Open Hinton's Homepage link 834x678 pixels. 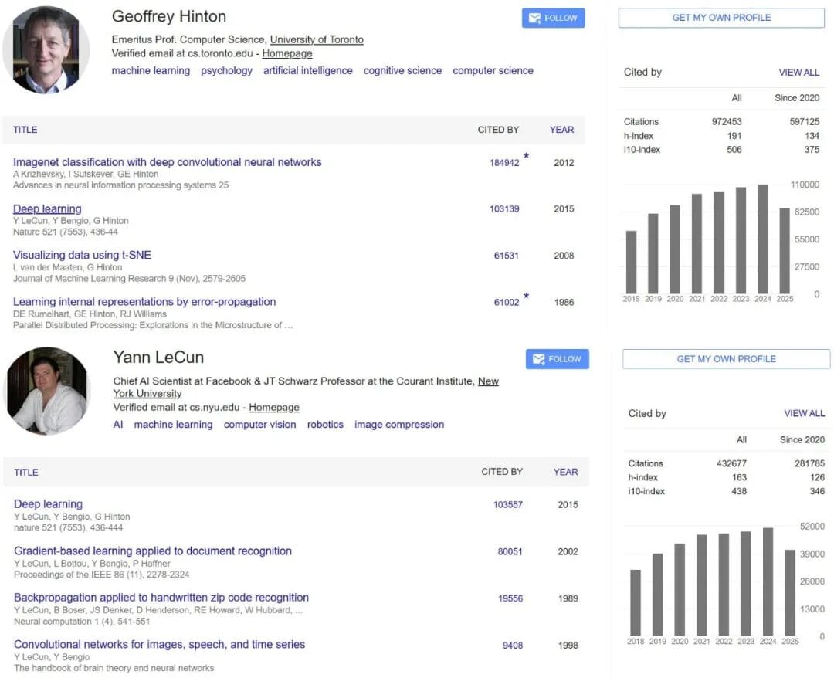(287, 53)
